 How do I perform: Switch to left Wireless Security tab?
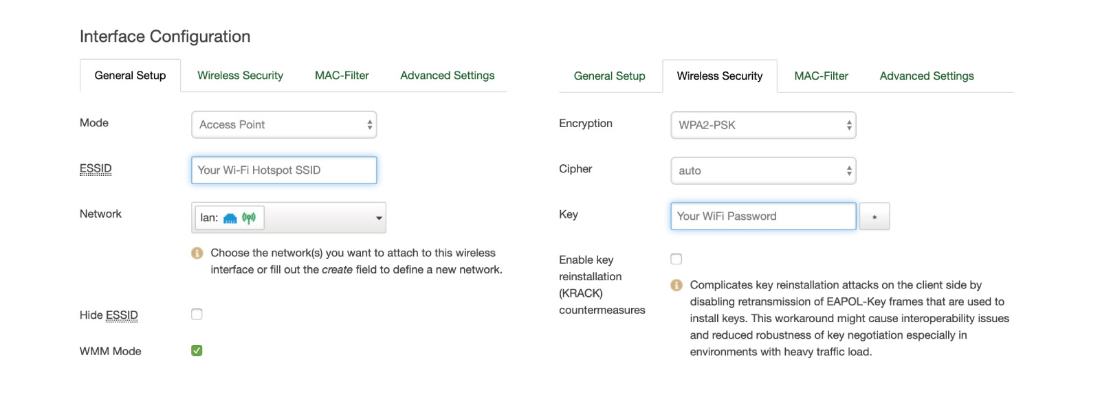click(240, 76)
